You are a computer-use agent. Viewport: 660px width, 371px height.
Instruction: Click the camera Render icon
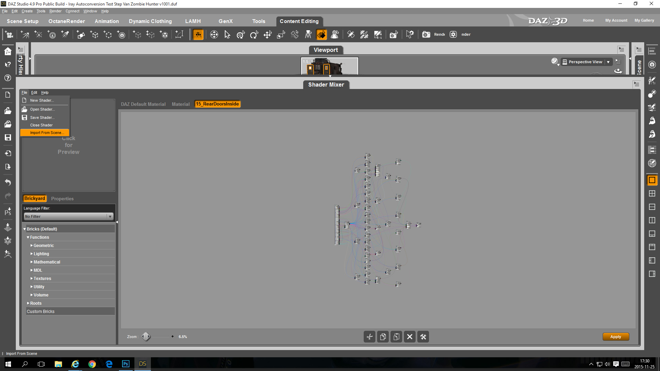pos(426,34)
